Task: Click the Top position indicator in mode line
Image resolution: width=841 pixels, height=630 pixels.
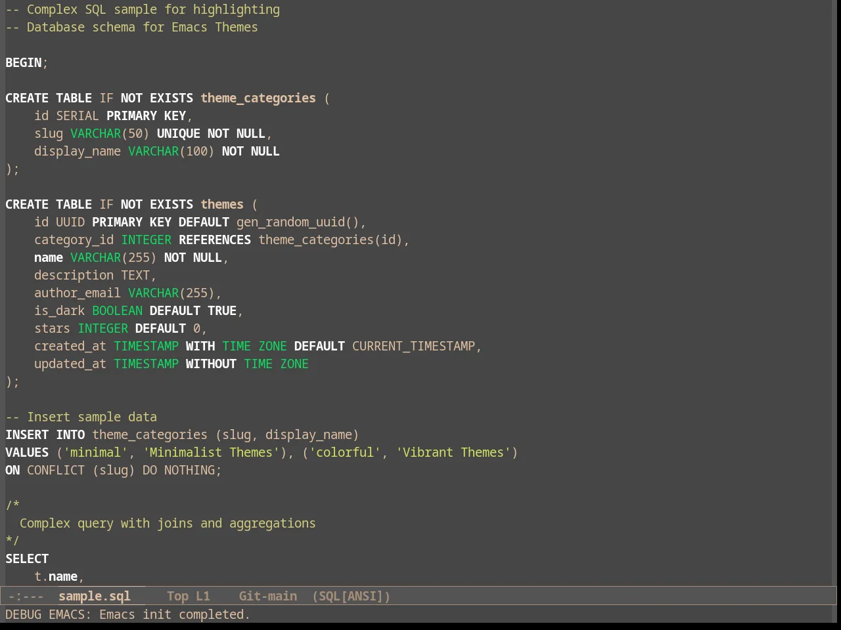Action: (x=177, y=596)
